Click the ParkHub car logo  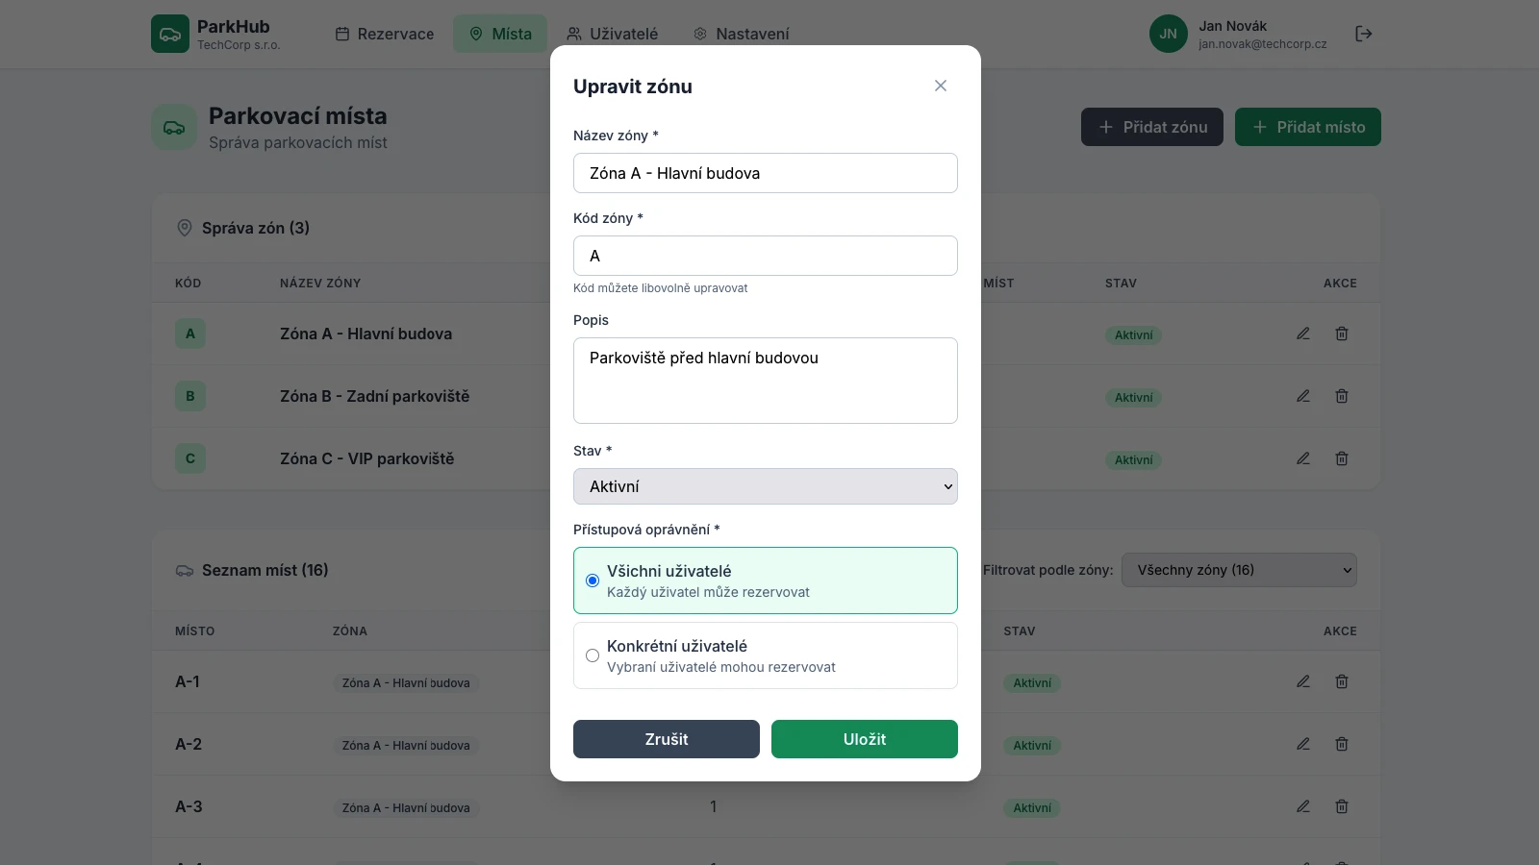171,34
